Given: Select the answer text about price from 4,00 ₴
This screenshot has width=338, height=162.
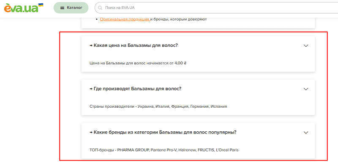Looking at the screenshot, I should pos(138,63).
